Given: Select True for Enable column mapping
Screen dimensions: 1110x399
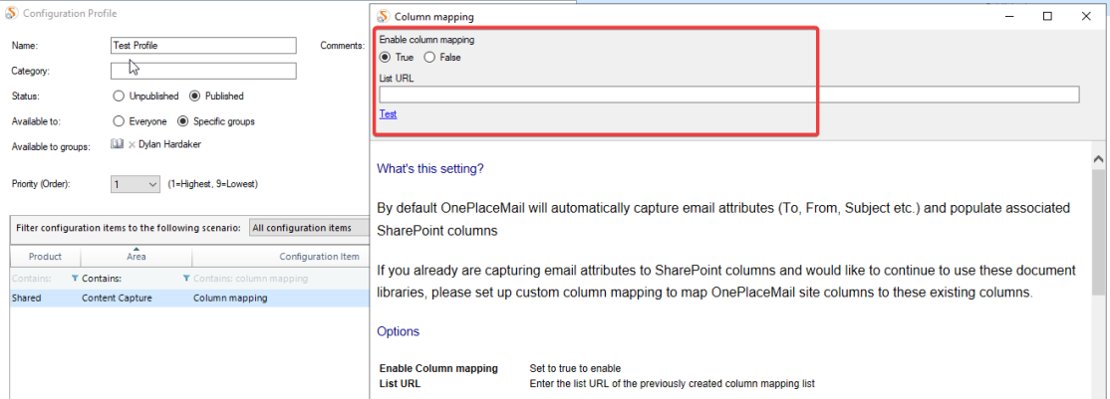Looking at the screenshot, I should coord(385,58).
